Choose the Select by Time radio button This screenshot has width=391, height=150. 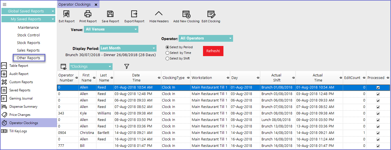[167, 53]
